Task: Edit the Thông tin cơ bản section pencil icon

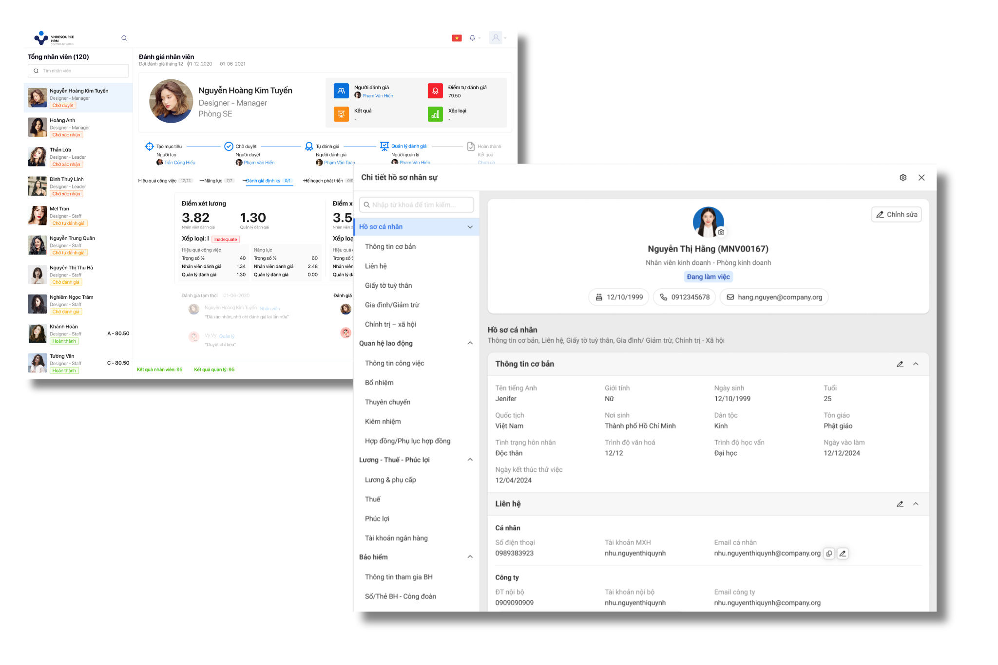Action: point(900,364)
